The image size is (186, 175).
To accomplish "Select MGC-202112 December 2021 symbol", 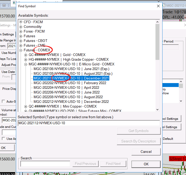I will (71, 78).
